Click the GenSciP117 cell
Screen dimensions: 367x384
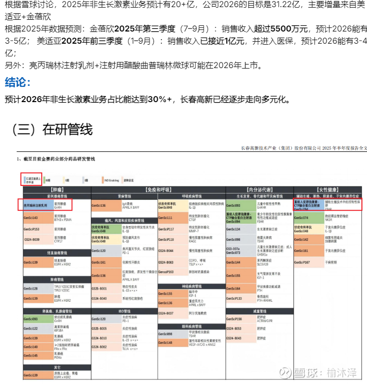pyautogui.click(x=173, y=229)
